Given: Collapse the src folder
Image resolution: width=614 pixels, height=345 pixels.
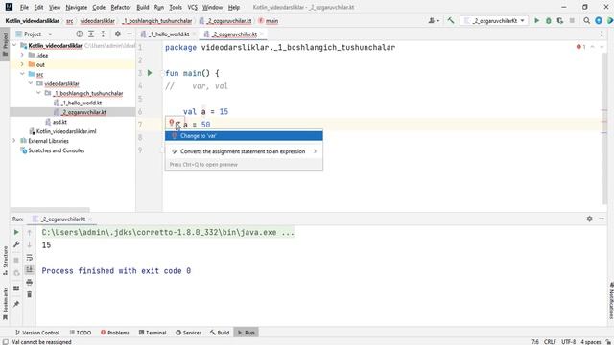Looking at the screenshot, I should pyautogui.click(x=22, y=74).
